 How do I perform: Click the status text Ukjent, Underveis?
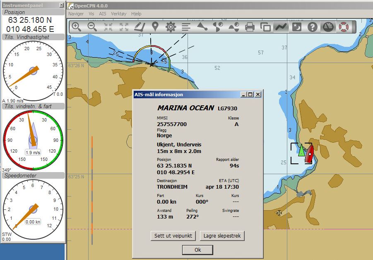pyautogui.click(x=179, y=145)
